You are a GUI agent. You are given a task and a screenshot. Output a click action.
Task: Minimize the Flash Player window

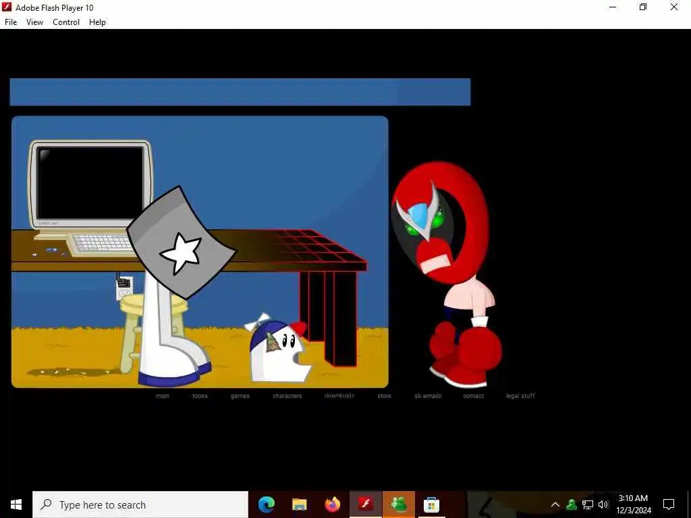point(613,7)
